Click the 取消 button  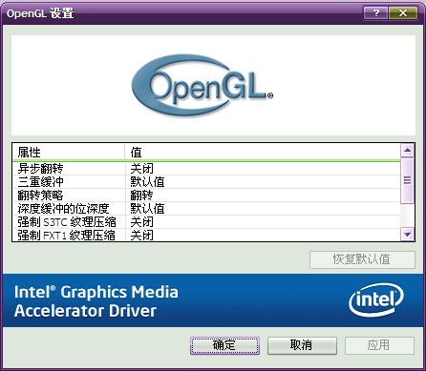click(x=302, y=345)
